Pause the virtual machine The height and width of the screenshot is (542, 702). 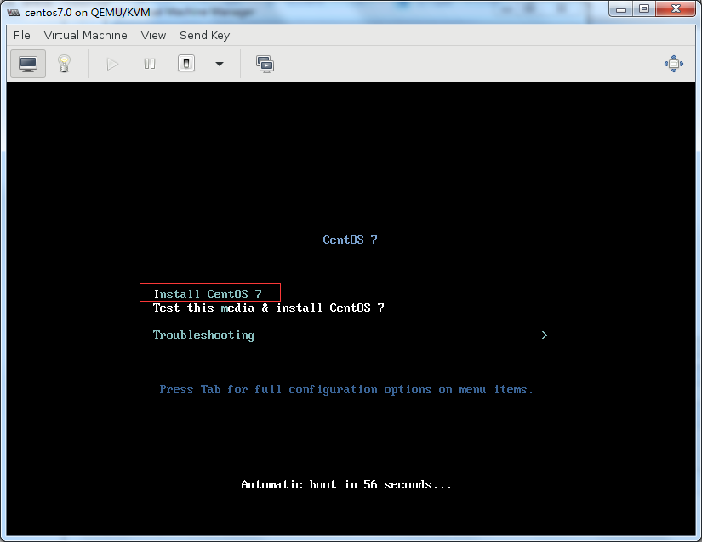point(150,64)
